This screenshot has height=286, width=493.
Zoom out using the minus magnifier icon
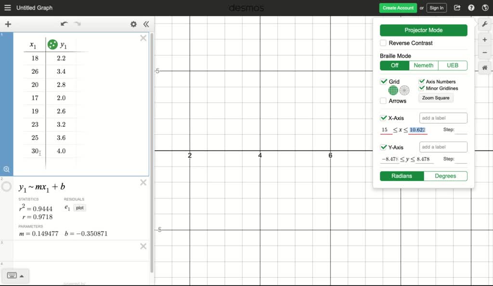click(x=485, y=52)
